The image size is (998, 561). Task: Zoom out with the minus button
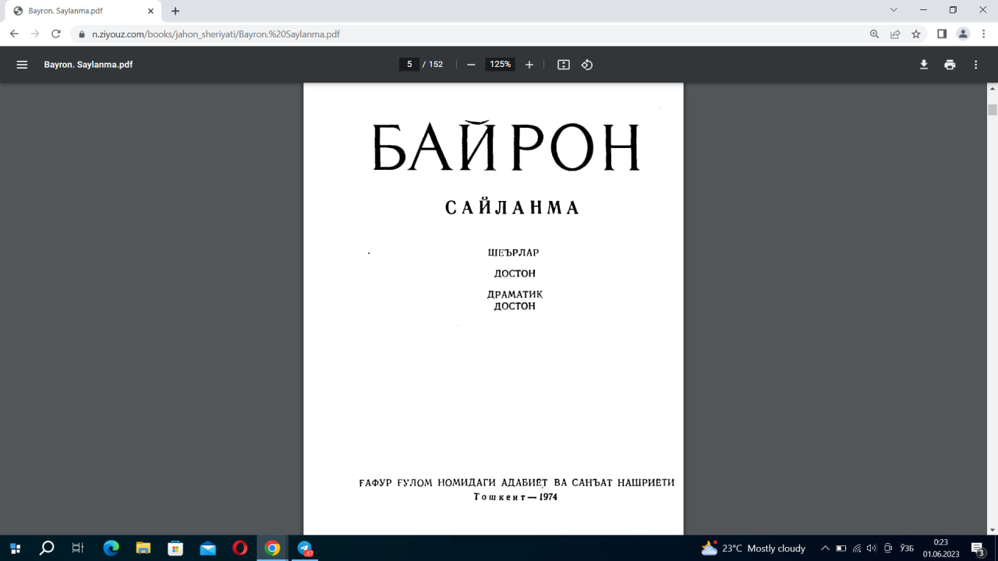[470, 65]
